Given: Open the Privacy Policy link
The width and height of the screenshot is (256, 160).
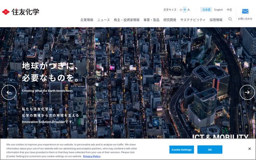Looking at the screenshot, I should (x=92, y=156).
